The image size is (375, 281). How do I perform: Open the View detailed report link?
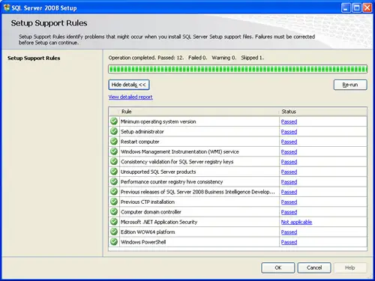point(130,97)
